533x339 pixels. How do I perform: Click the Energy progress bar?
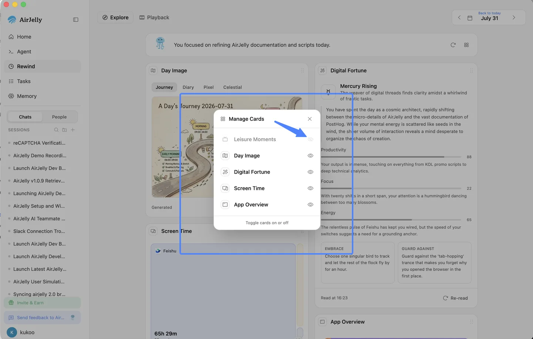click(x=391, y=220)
